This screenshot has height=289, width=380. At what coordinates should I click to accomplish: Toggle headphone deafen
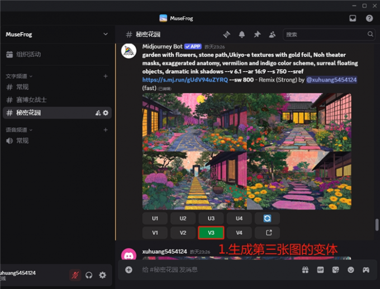89,275
